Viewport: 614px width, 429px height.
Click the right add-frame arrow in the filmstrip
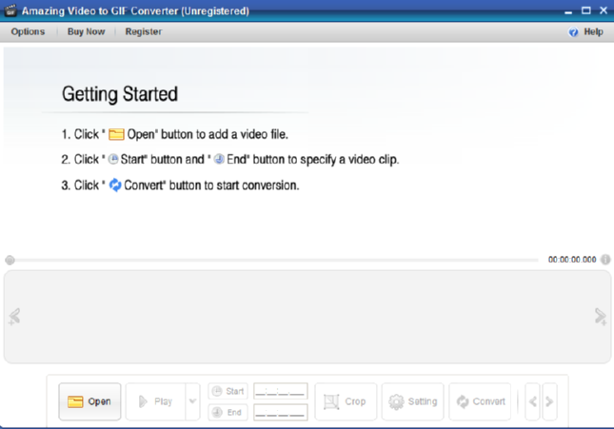(601, 317)
